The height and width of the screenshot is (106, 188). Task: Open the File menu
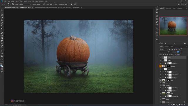click(5, 1)
